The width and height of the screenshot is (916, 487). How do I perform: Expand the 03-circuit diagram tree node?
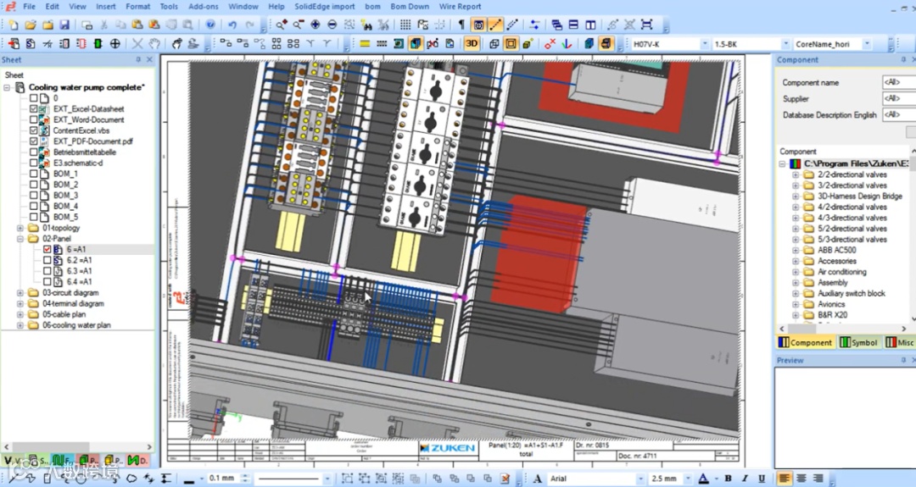point(20,293)
